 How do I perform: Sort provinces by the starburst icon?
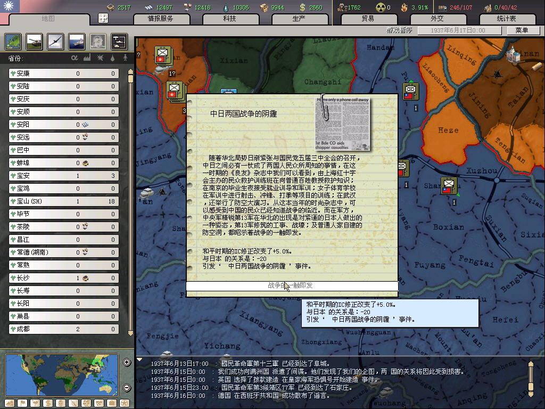pyautogui.click(x=100, y=58)
